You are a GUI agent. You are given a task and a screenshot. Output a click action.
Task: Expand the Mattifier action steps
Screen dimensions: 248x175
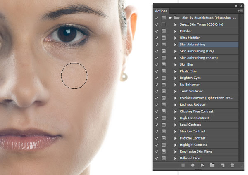click(175, 31)
